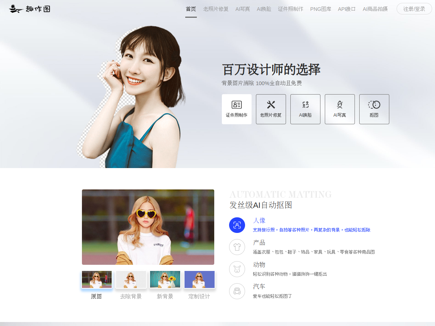The image size is (435, 326).
Task: Click the ID card icon for 证件照制作
Action: point(237,105)
